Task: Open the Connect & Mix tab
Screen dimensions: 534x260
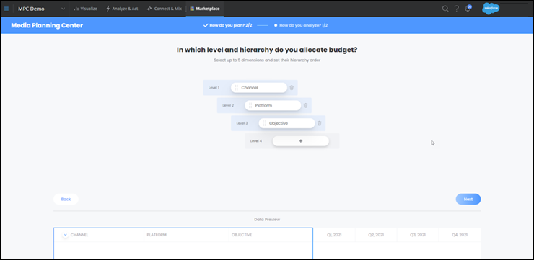Action: pos(164,9)
